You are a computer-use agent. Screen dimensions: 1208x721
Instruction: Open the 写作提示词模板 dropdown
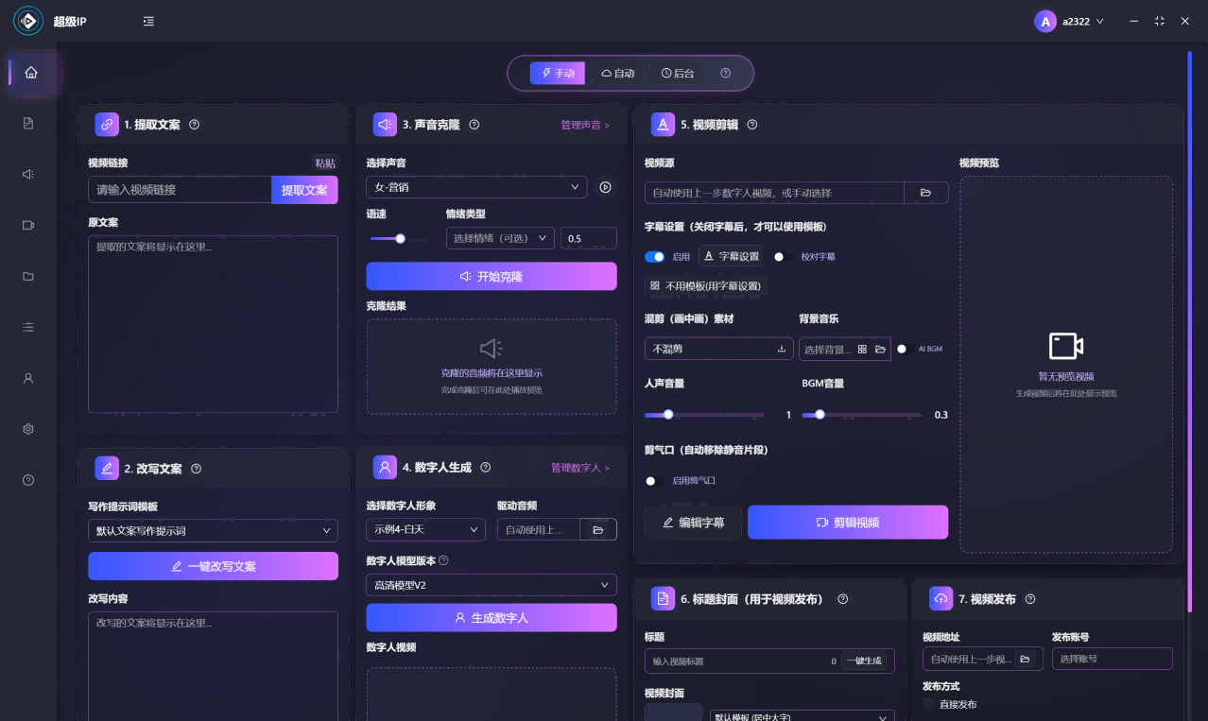coord(213,531)
